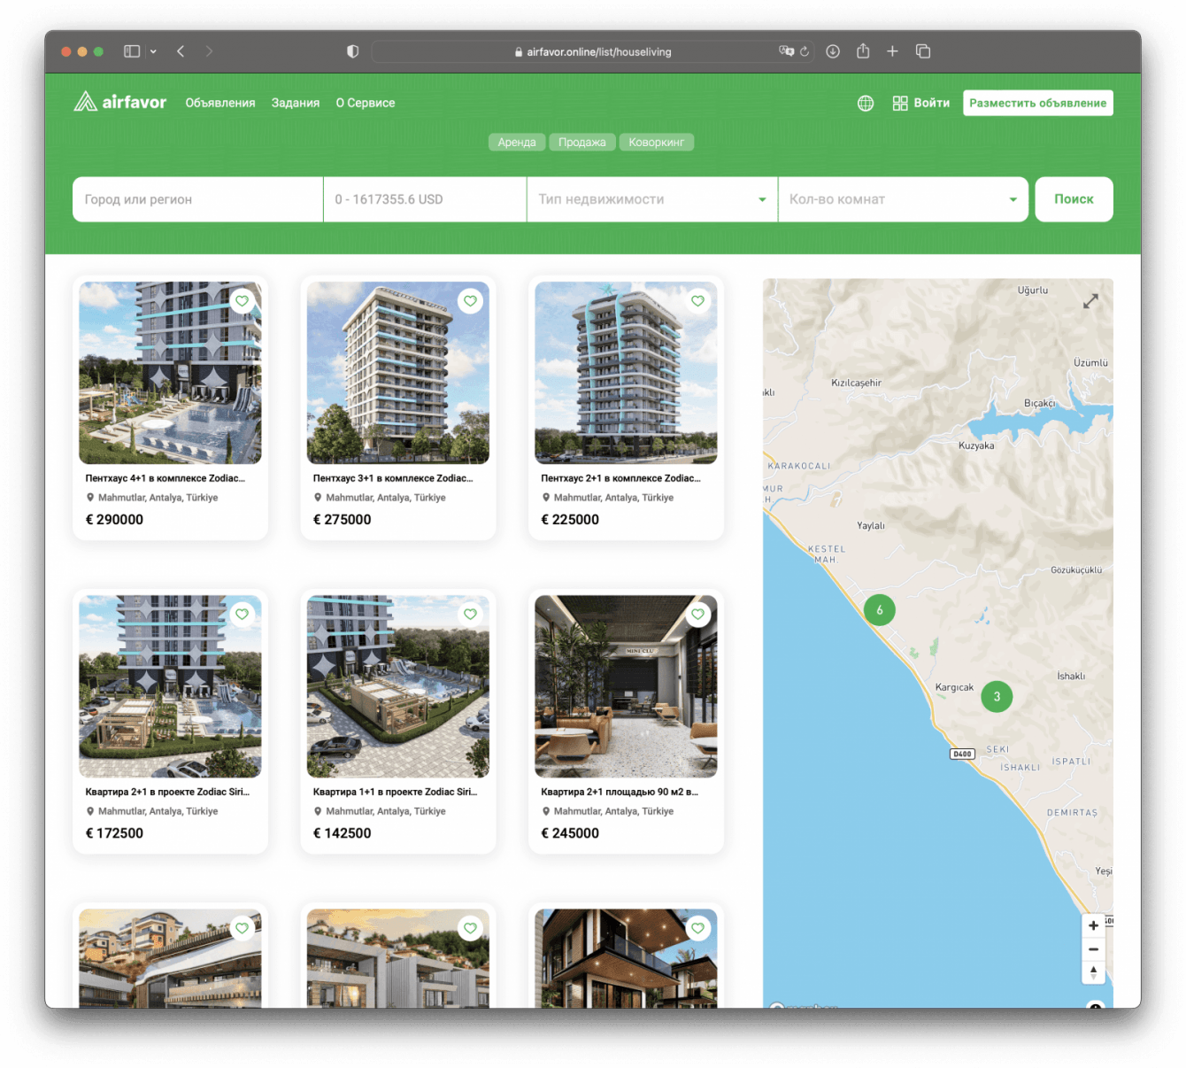
Task: Favorite the bottom row white terraced houses listing
Action: pyautogui.click(x=470, y=928)
